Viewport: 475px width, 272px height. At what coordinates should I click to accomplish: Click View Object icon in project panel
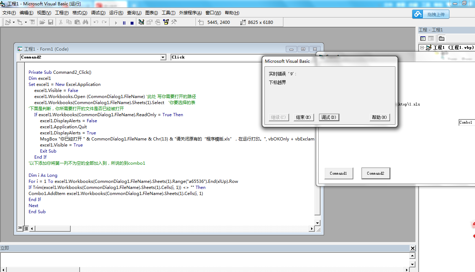431,39
